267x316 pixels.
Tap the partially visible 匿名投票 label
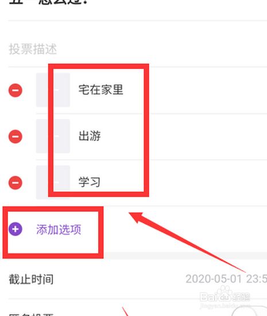click(x=31, y=314)
